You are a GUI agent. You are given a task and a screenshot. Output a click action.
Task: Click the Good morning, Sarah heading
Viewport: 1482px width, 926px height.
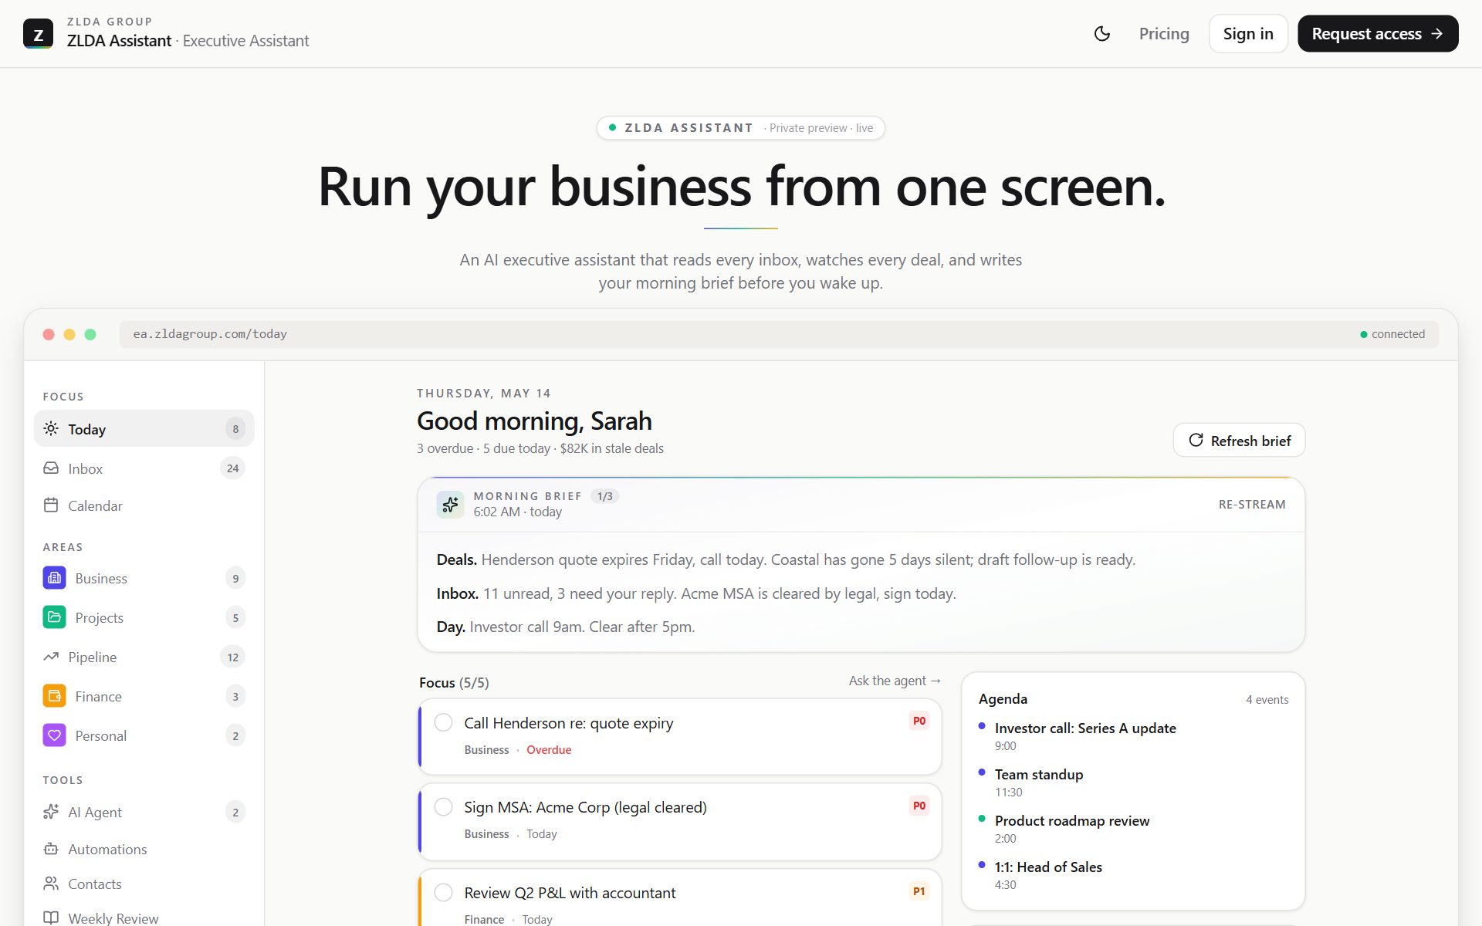pyautogui.click(x=534, y=421)
